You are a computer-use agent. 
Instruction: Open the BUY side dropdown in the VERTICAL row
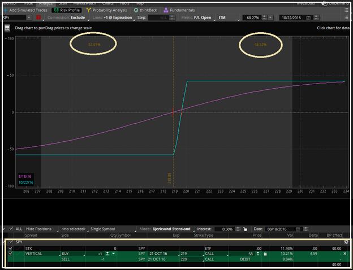click(73, 254)
